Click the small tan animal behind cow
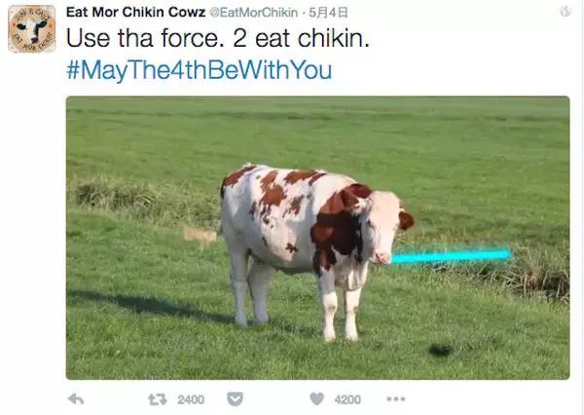Image resolution: width=584 pixels, height=415 pixels. click(200, 236)
